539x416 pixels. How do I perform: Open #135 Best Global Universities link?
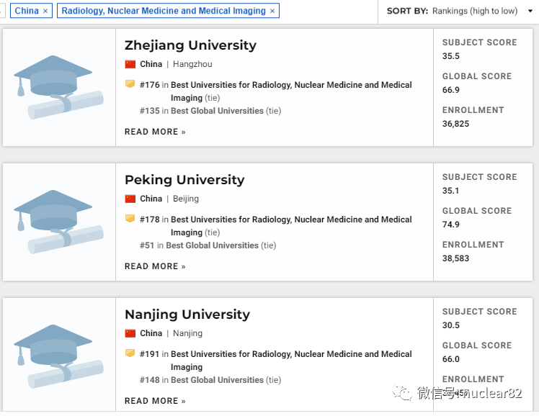pos(217,111)
